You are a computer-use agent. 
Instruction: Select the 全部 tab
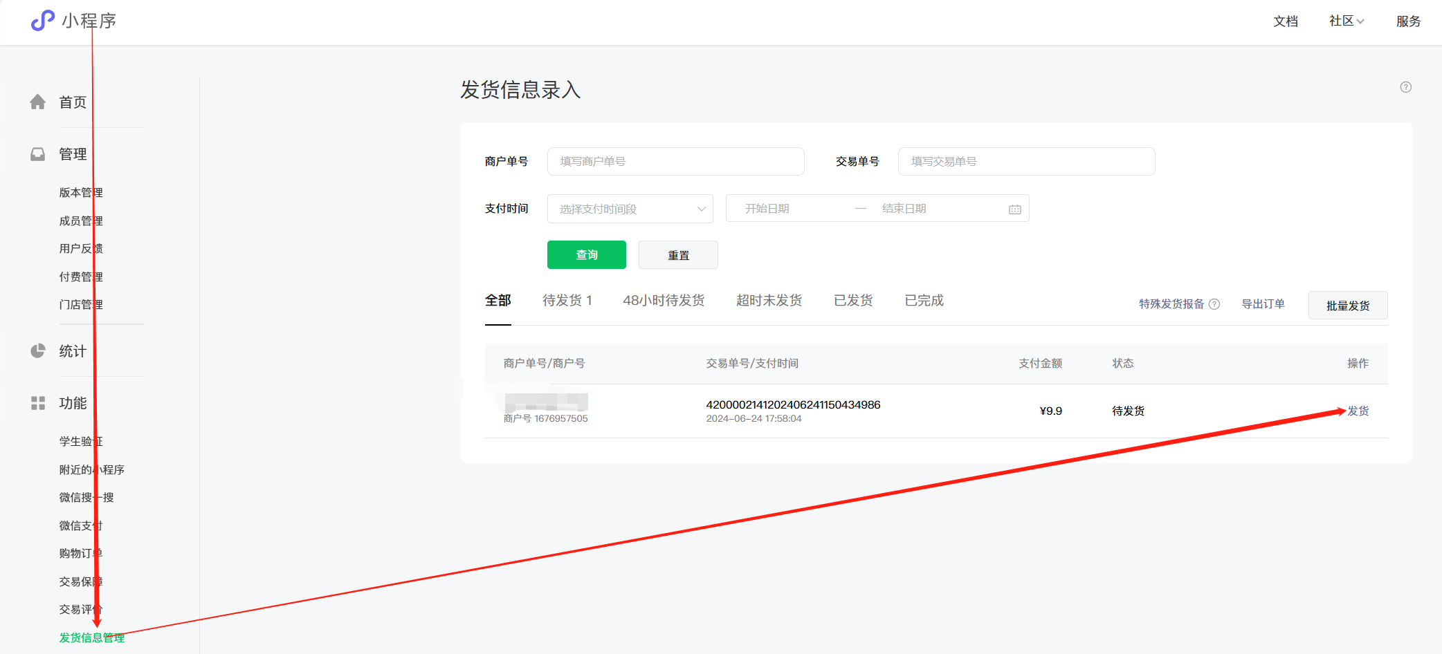498,301
